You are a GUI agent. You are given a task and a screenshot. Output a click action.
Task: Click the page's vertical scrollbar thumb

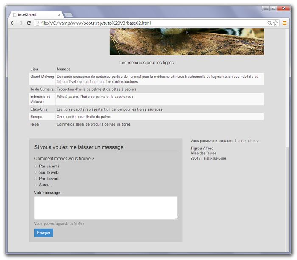(287, 199)
